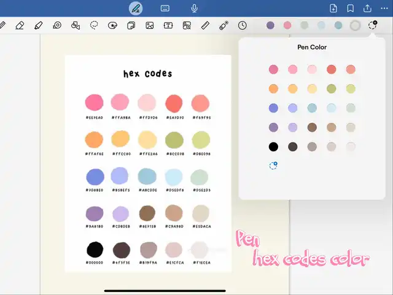Activate the Text box tool
Screen dimensions: 393x295
point(168,26)
